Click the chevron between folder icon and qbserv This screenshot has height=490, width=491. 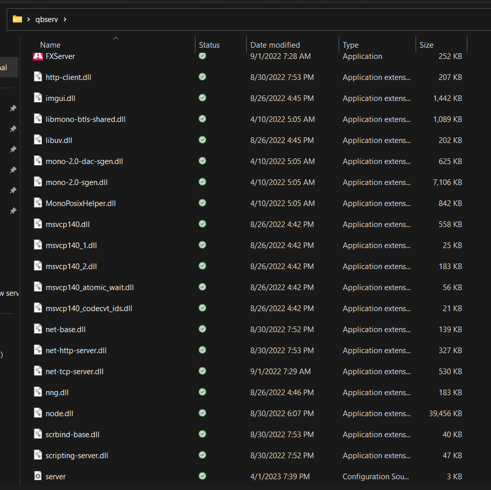point(29,19)
